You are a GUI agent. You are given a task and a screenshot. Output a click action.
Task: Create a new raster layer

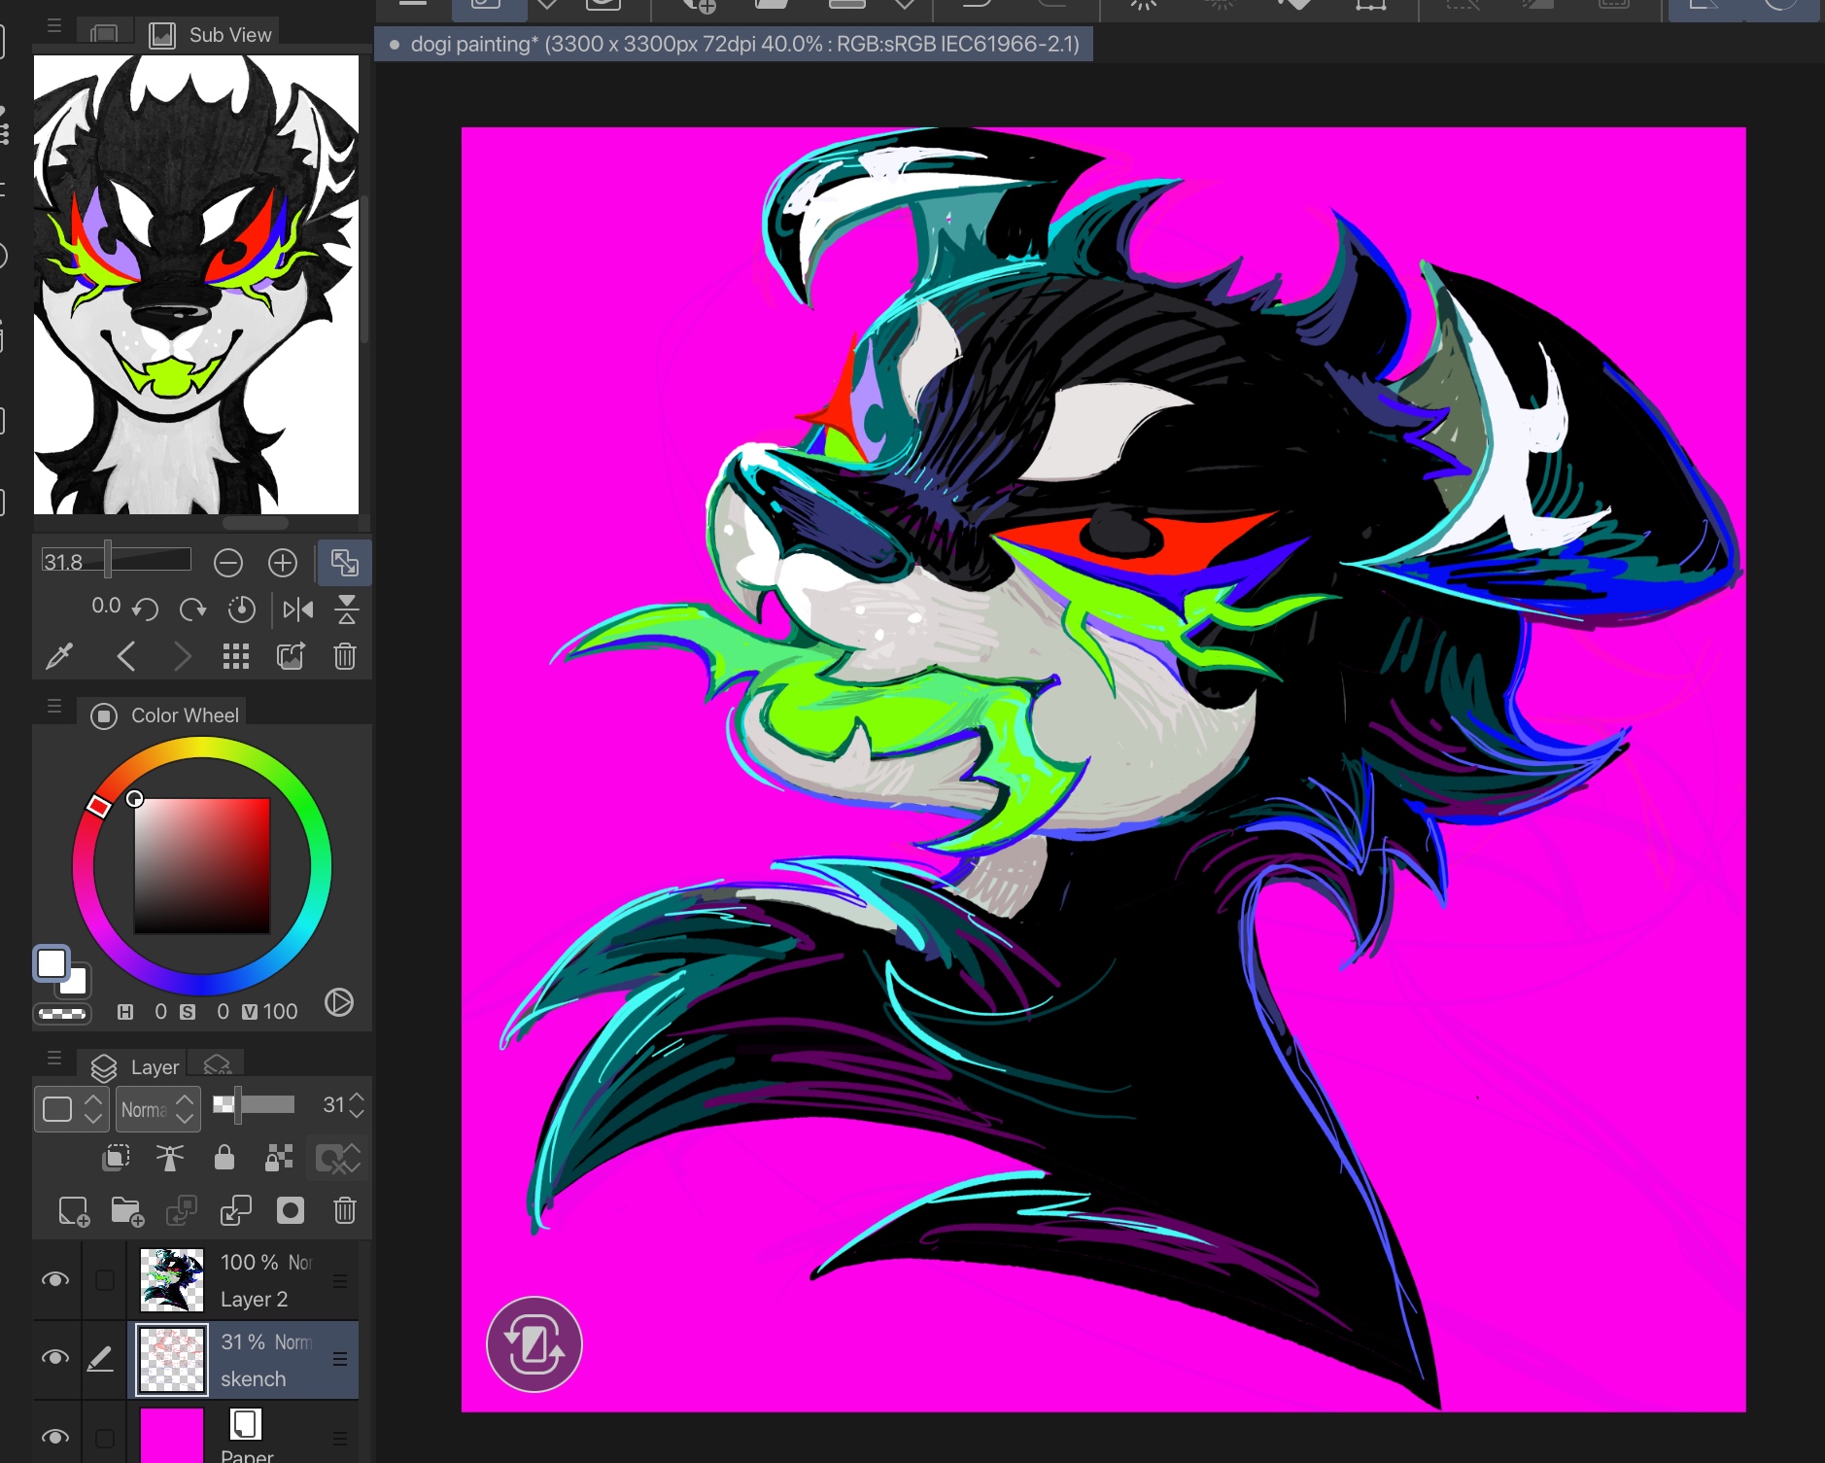[74, 1211]
